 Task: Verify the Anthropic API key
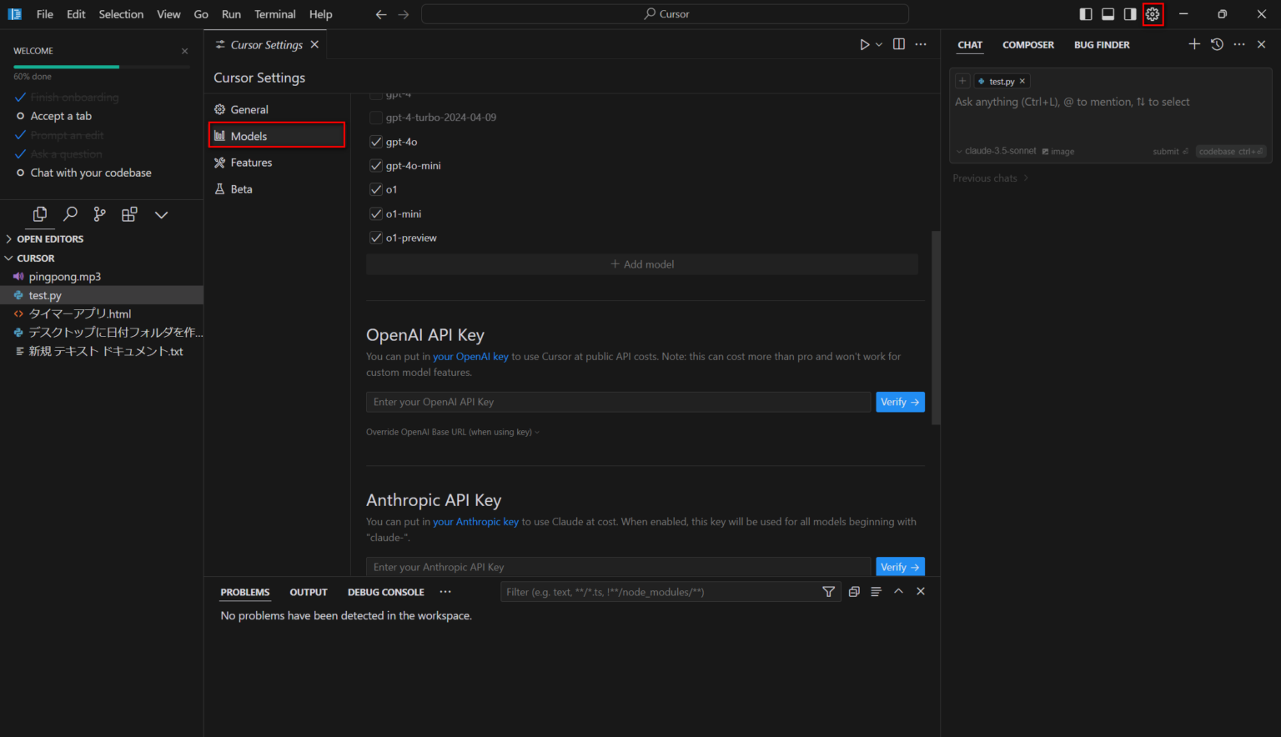coord(900,567)
